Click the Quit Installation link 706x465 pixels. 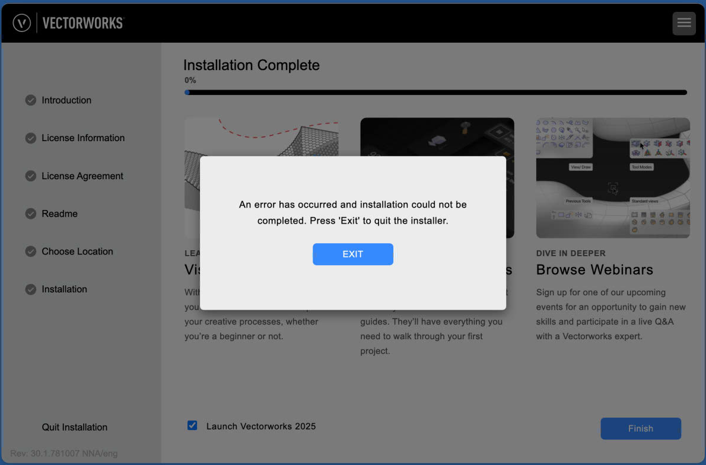tap(75, 427)
